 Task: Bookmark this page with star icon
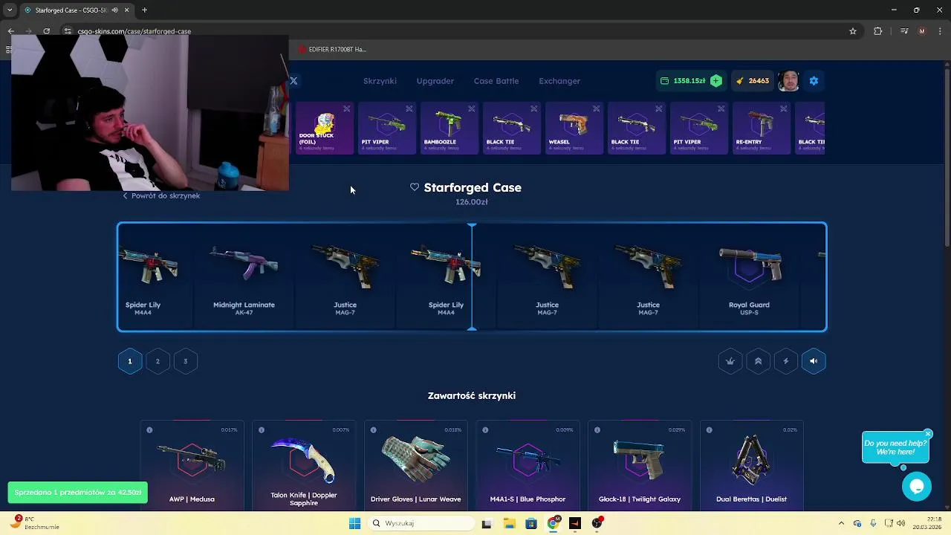853,31
